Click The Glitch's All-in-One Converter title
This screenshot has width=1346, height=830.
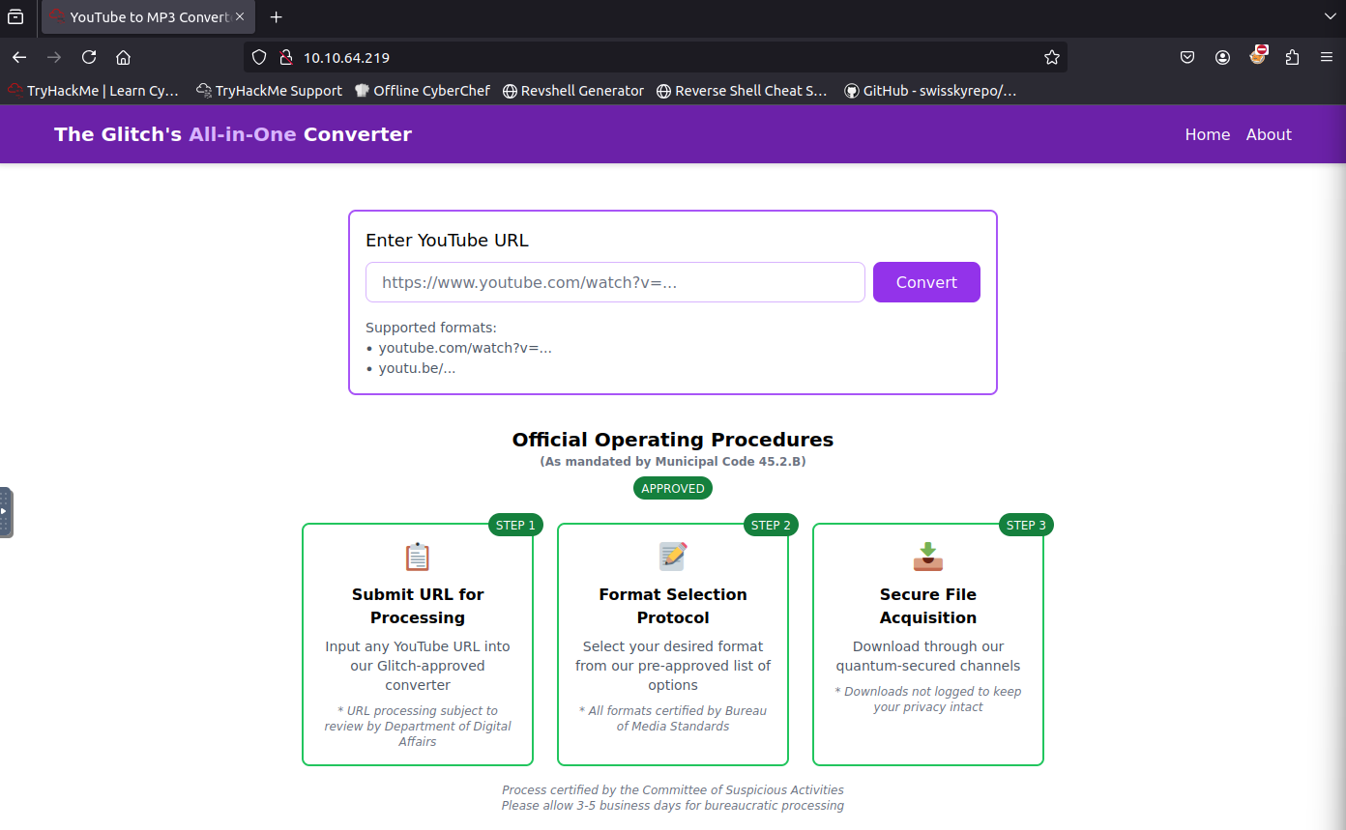tap(233, 134)
